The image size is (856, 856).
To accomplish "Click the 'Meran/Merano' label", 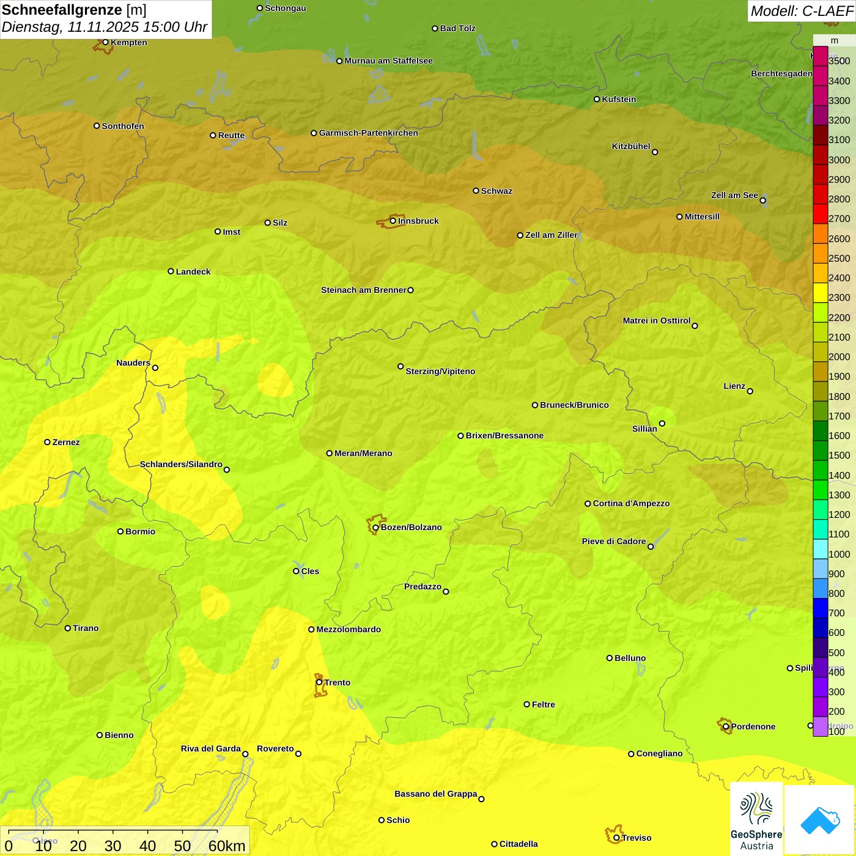I will pyautogui.click(x=363, y=453).
